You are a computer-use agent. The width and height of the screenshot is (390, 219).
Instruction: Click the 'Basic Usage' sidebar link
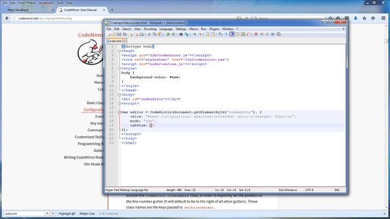coord(94,103)
